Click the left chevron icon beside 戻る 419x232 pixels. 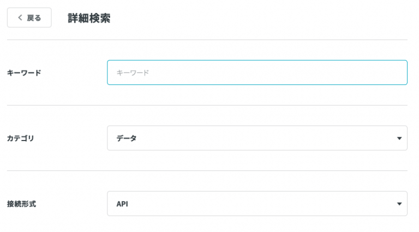20,17
